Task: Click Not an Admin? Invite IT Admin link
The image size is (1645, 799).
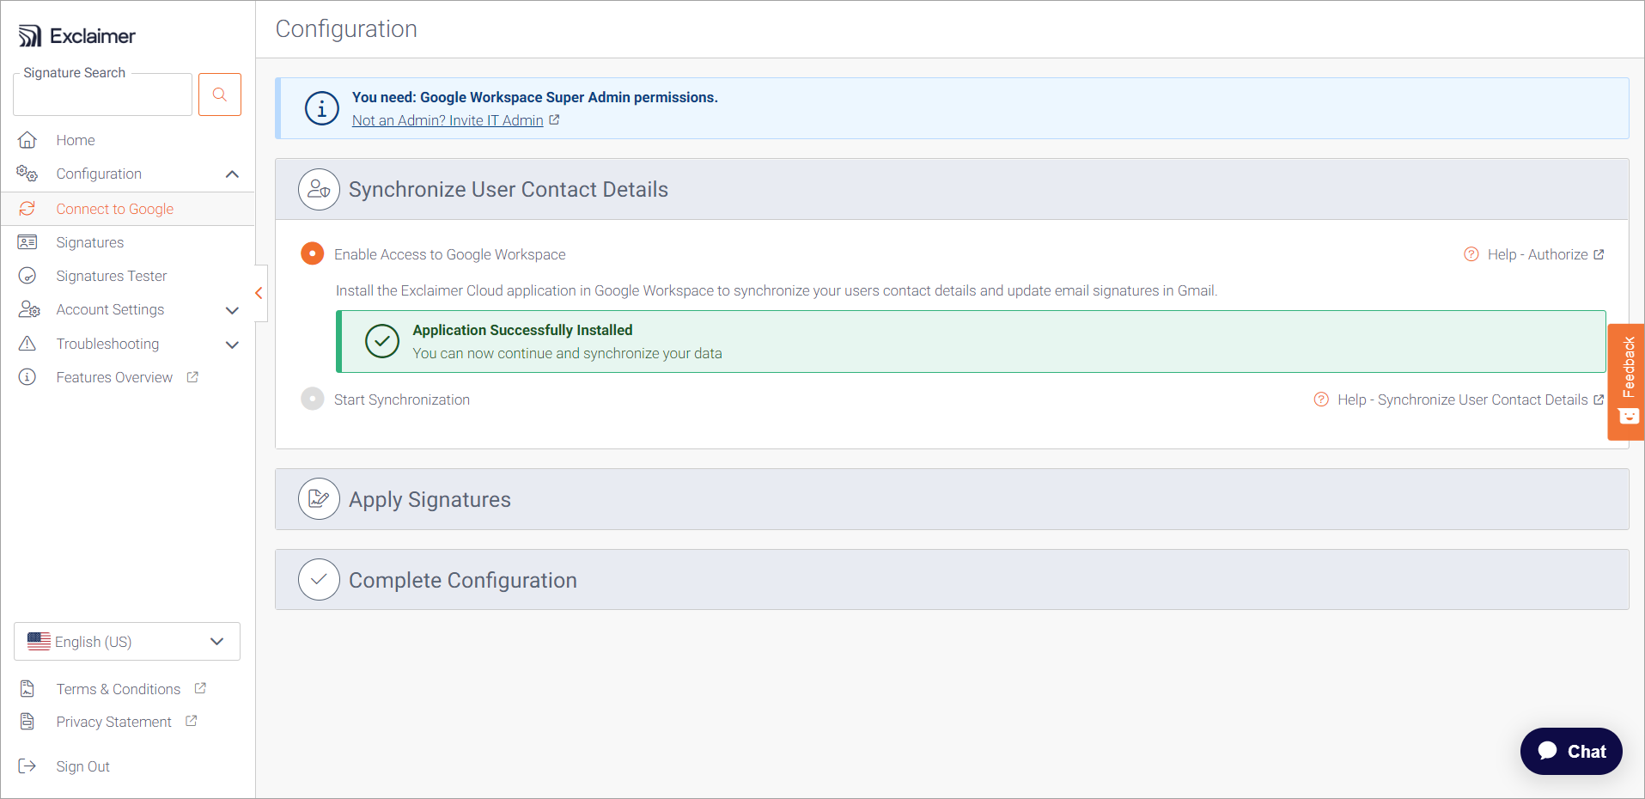Action: tap(448, 120)
